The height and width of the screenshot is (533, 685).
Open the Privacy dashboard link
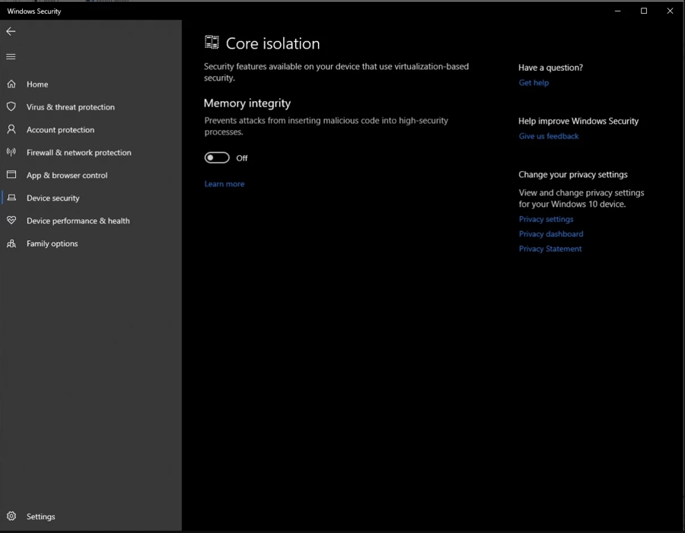pos(551,234)
